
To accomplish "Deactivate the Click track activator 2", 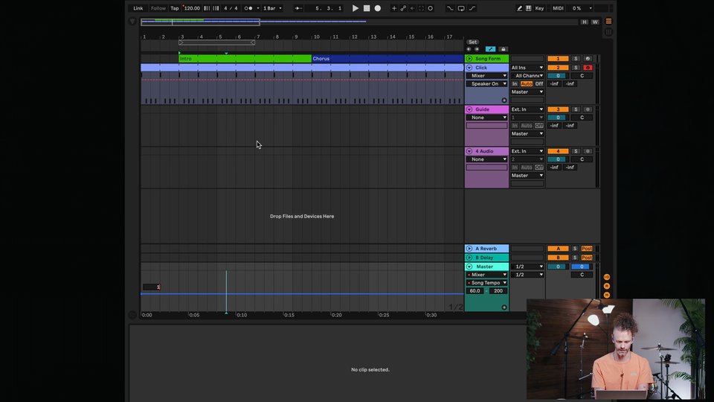I will [x=558, y=68].
